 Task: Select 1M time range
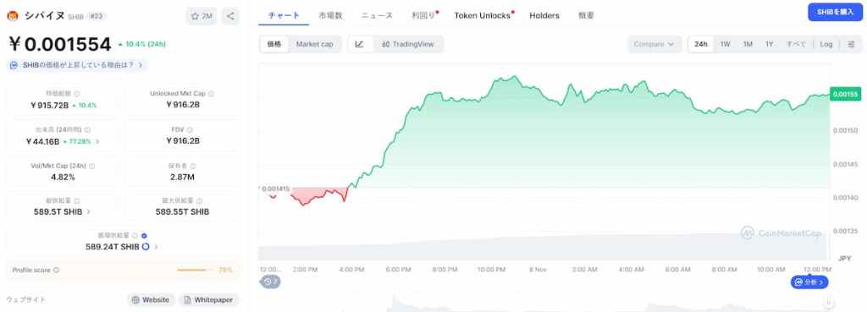tap(748, 44)
